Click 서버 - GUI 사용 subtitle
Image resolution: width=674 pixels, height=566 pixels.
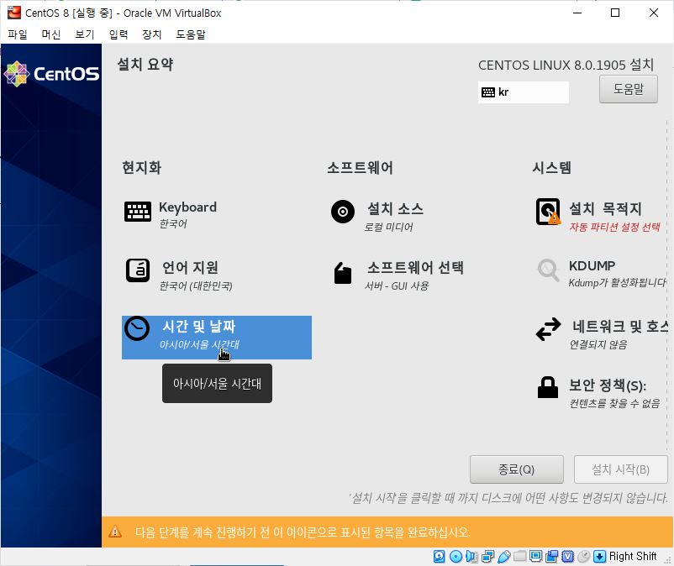(397, 286)
